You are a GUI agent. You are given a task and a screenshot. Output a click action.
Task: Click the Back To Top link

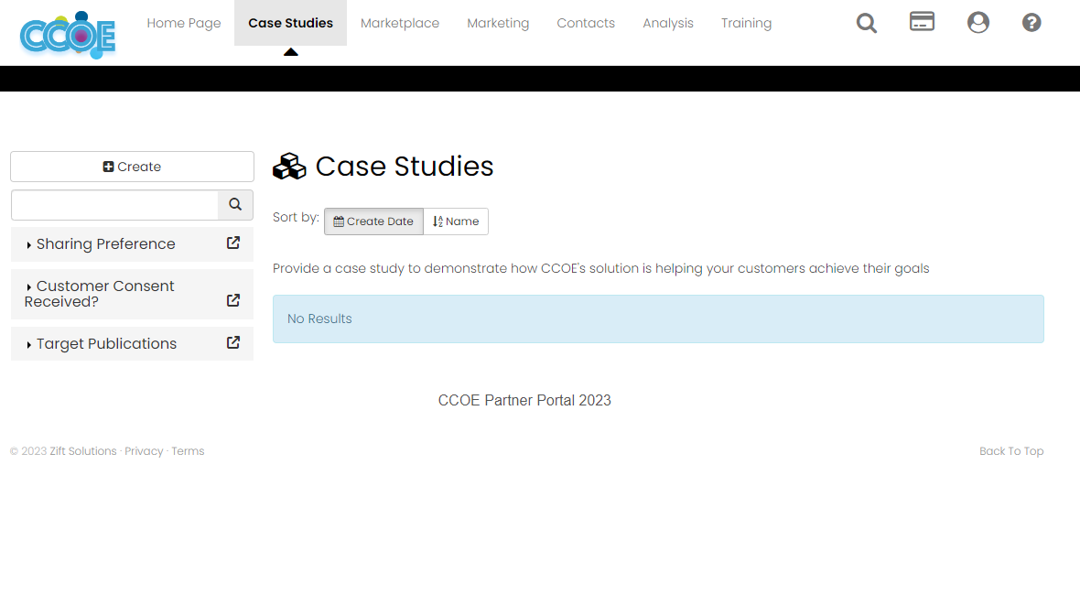[x=1010, y=450]
